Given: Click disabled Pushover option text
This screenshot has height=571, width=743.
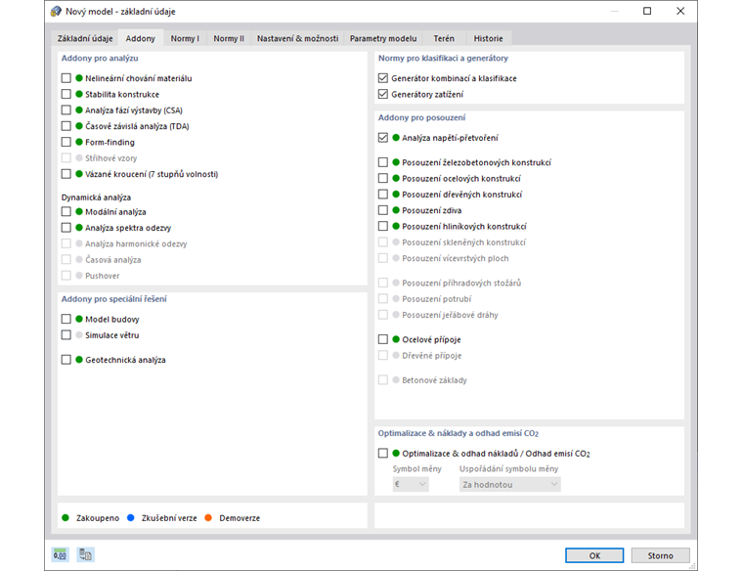Looking at the screenshot, I should coord(103,276).
